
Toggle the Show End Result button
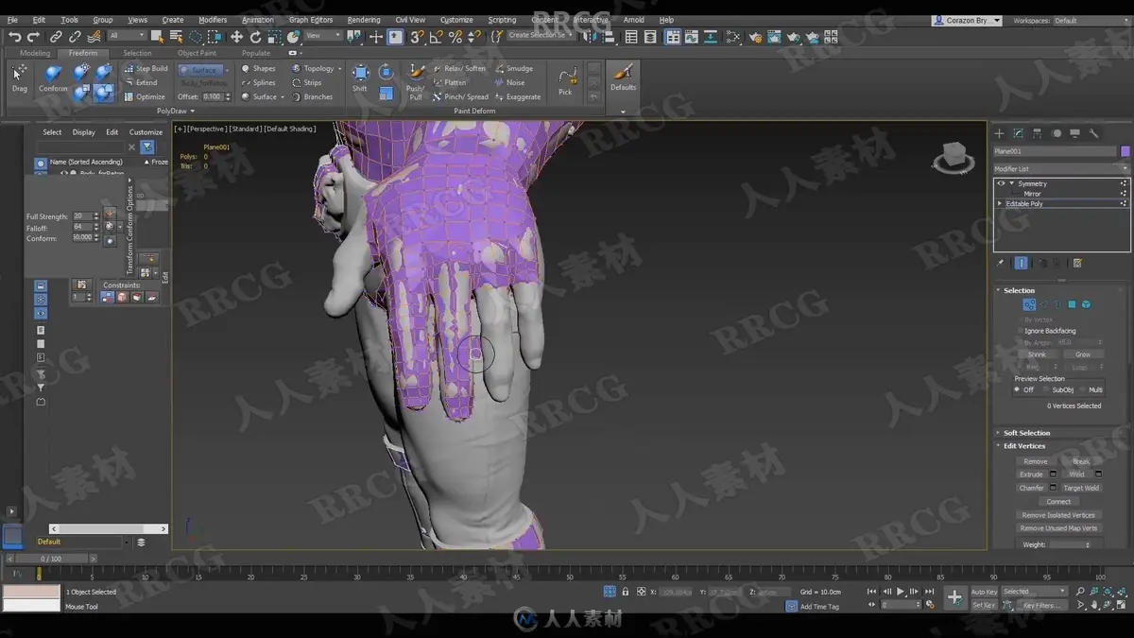coord(1022,264)
